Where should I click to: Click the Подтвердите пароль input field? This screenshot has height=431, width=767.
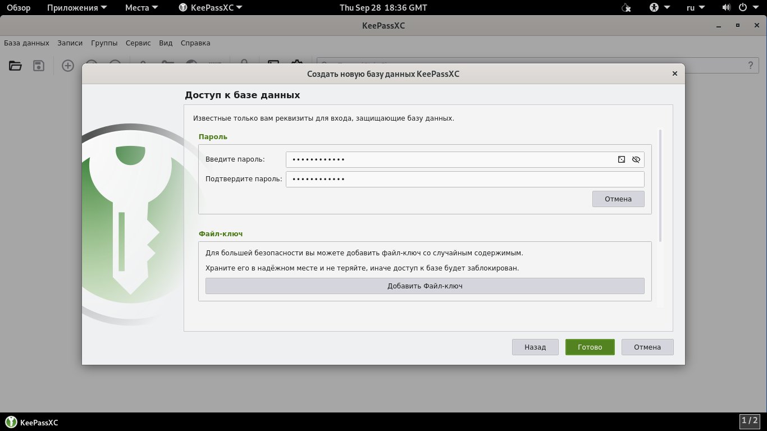(x=464, y=179)
